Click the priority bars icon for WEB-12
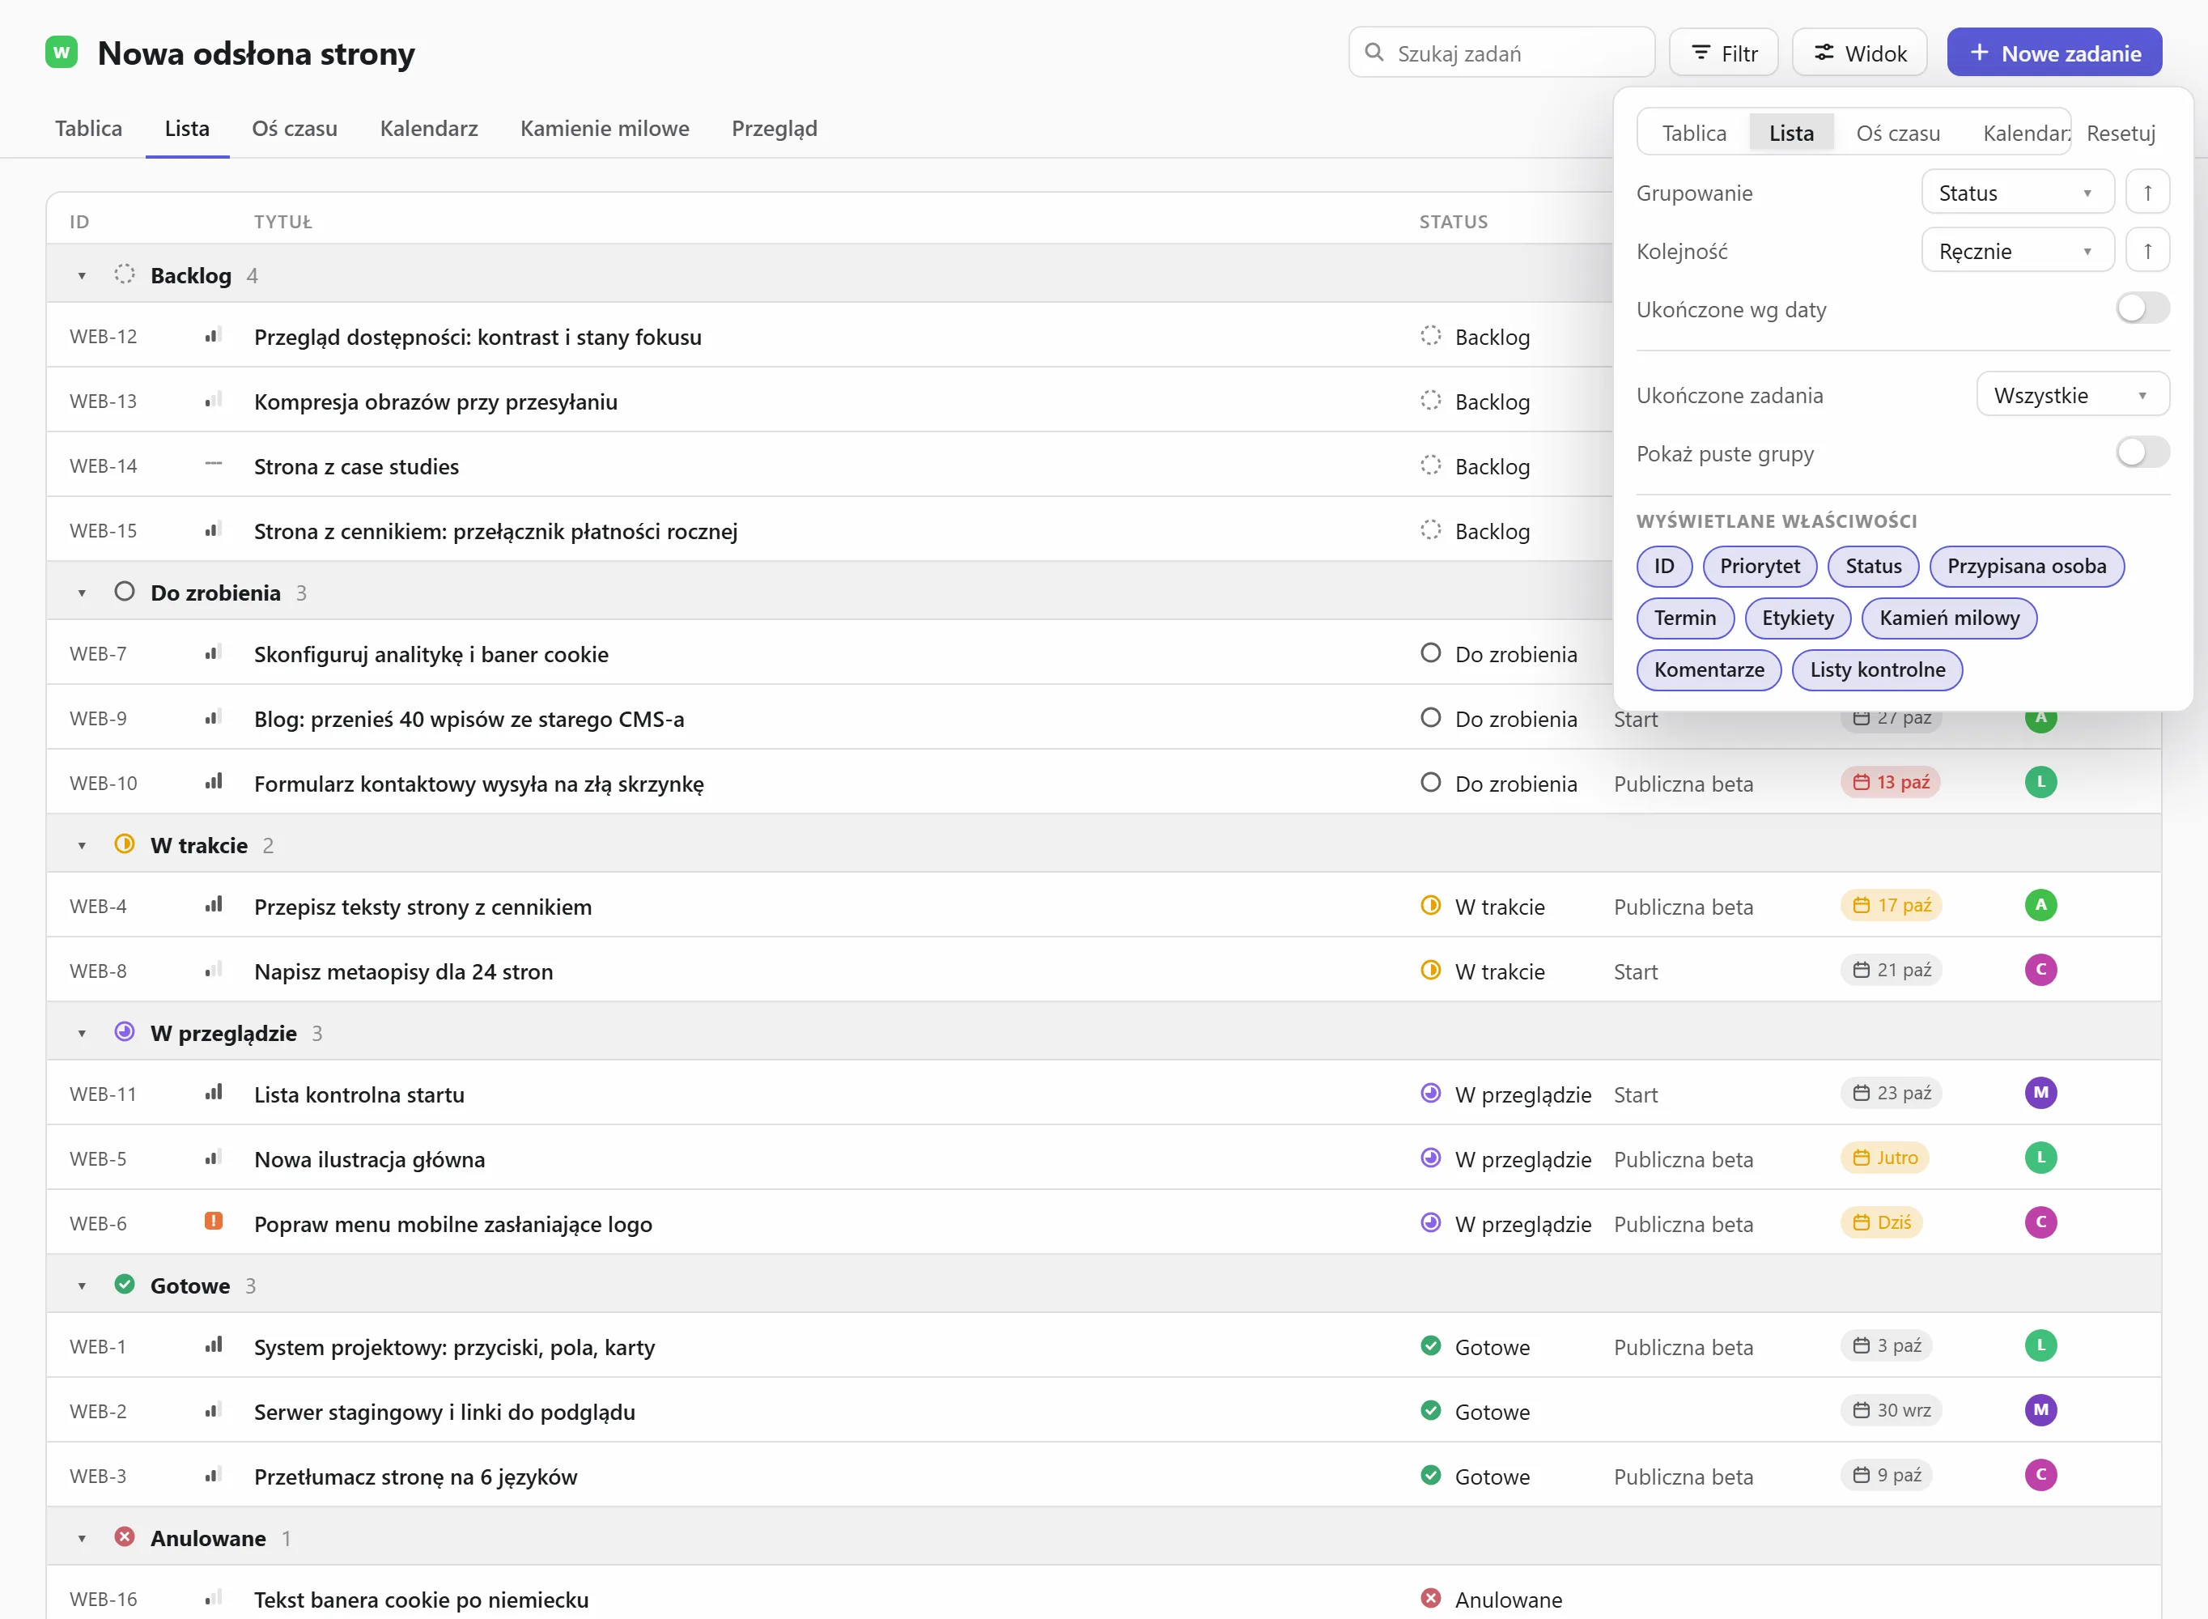2208x1619 pixels. point(213,336)
